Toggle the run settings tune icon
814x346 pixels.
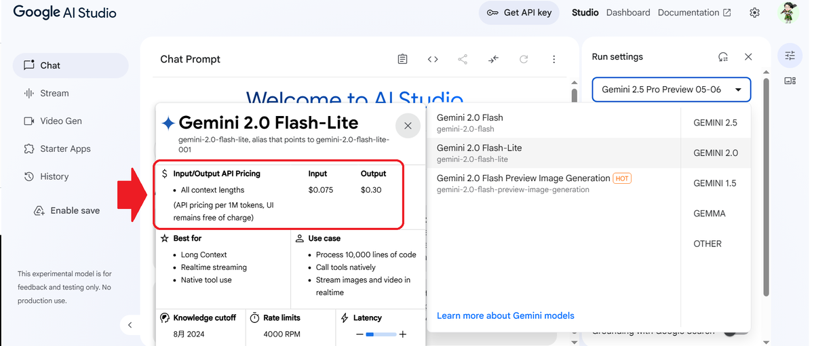click(790, 56)
